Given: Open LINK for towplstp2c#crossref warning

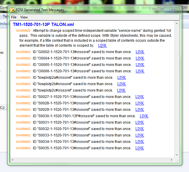Looking at the screenshot, I should (121, 90).
